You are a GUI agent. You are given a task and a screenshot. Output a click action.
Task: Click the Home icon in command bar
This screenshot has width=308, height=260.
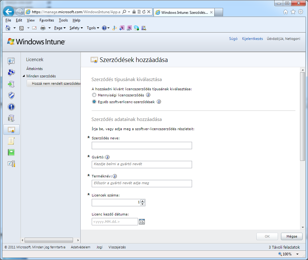pos(8,28)
